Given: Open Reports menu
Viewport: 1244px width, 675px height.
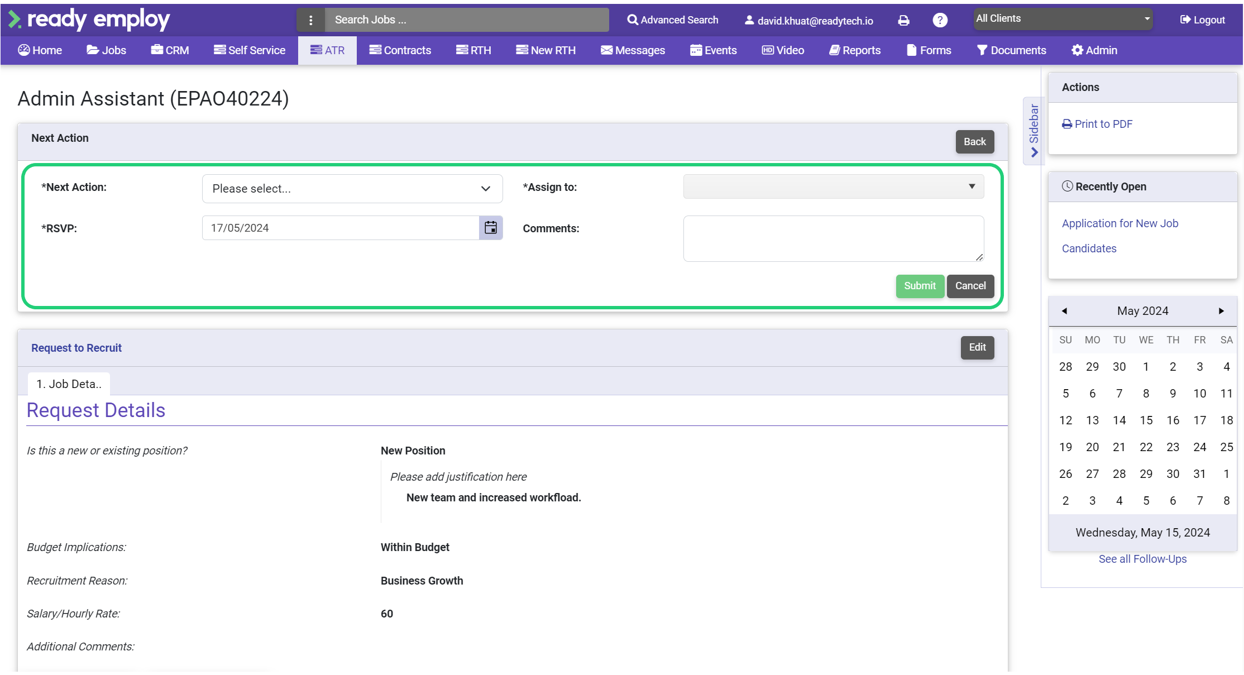Looking at the screenshot, I should coord(855,50).
